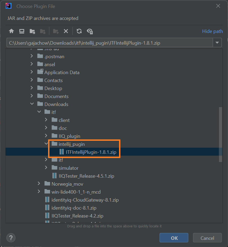The height and width of the screenshot is (247, 228).
Task: Expand the Norwegia_mov folder
Action: [39, 183]
